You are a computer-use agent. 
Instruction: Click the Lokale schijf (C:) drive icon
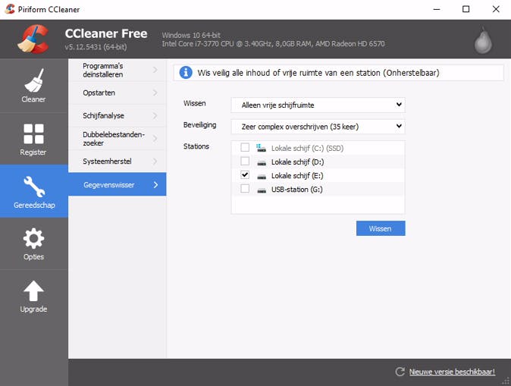tap(261, 148)
